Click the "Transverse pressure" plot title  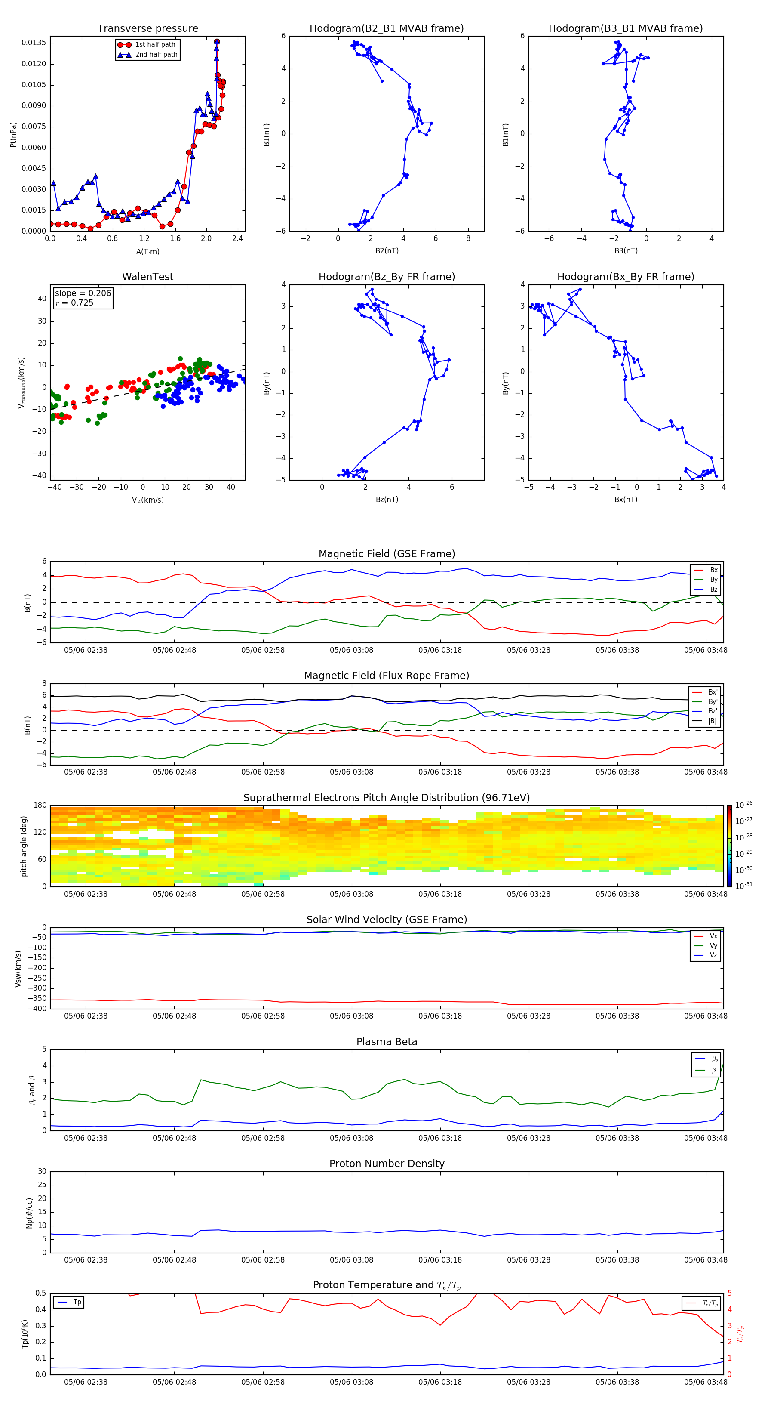coord(147,29)
